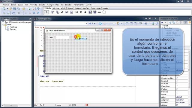The width and height of the screenshot is (192, 108).
Task: Click the save all icon
Action: [19, 9]
